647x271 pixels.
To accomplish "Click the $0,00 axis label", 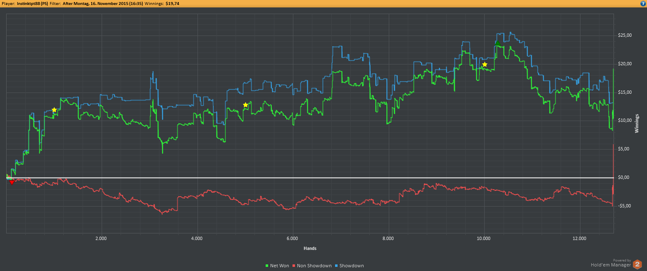I will tap(624, 177).
